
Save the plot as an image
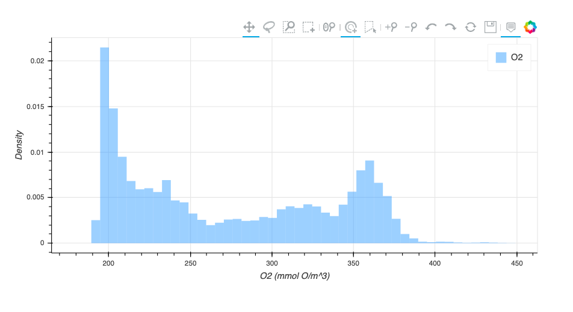coord(491,27)
